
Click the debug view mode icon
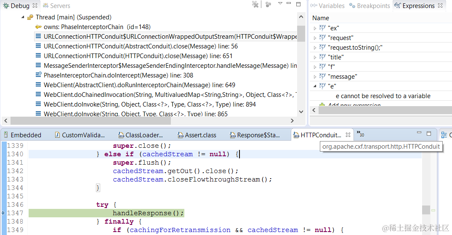tap(269, 4)
